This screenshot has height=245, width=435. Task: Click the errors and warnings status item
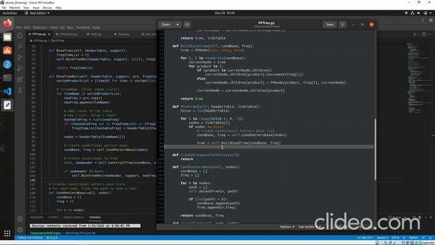click(52, 238)
